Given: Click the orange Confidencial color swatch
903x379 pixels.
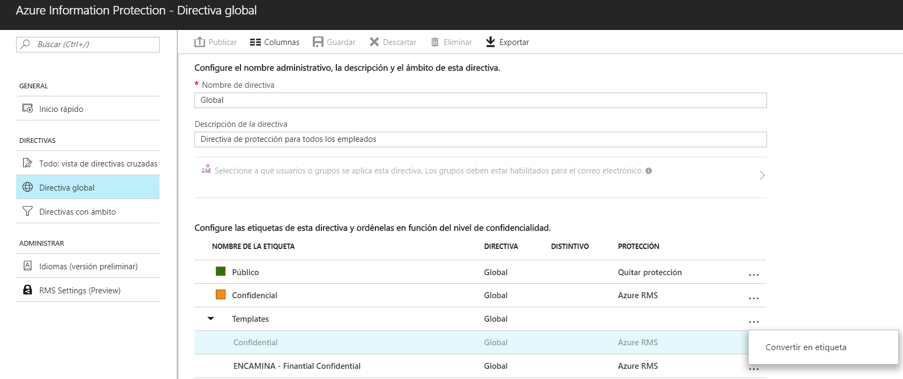Looking at the screenshot, I should point(221,294).
